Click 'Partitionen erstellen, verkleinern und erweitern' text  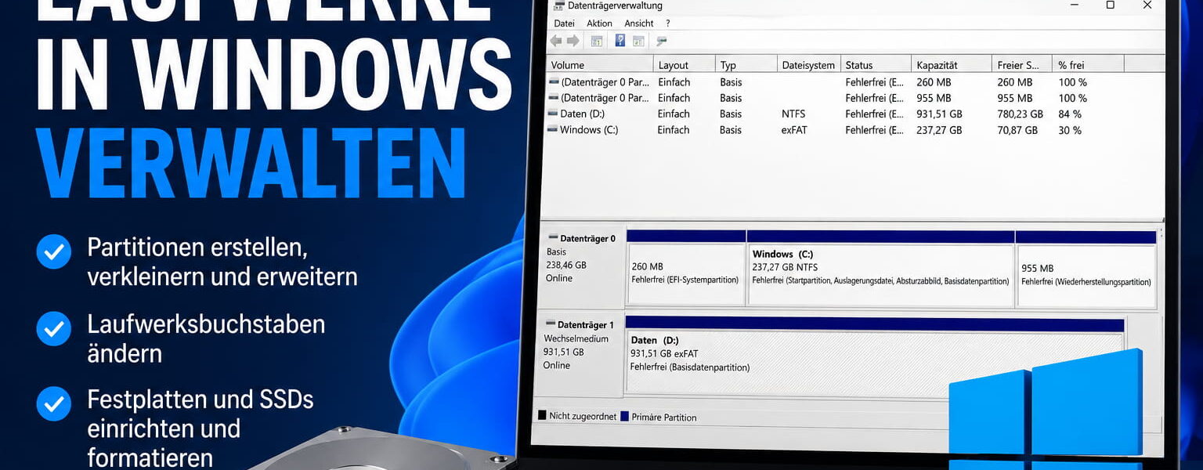(x=222, y=262)
